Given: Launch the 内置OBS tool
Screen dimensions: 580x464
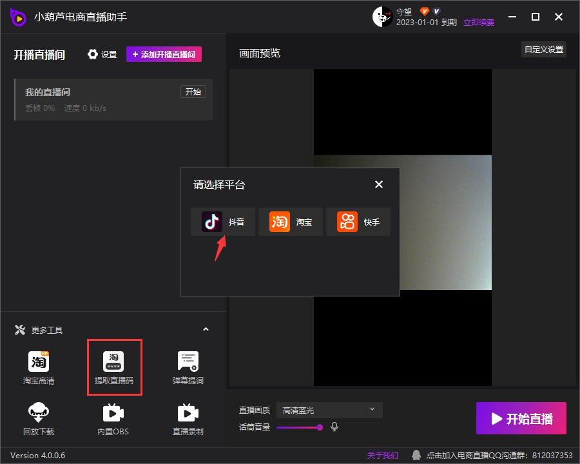Looking at the screenshot, I should (113, 419).
